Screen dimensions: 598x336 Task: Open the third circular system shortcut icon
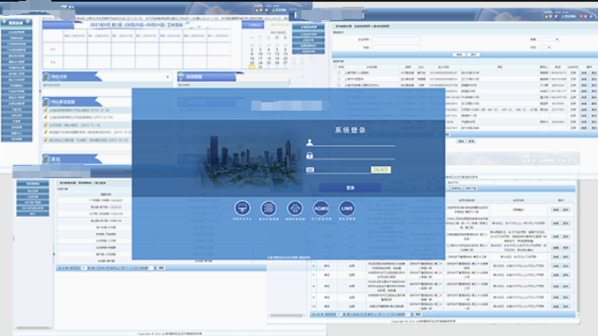(296, 209)
